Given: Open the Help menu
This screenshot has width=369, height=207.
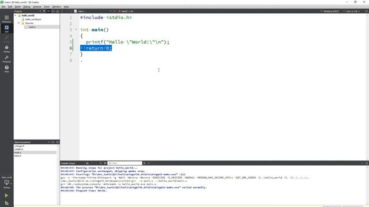Looking at the screenshot, I should tap(66, 7).
